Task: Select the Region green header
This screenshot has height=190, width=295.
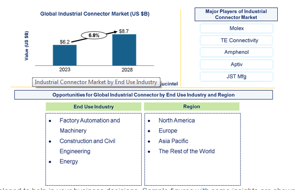Action: pyautogui.click(x=192, y=106)
